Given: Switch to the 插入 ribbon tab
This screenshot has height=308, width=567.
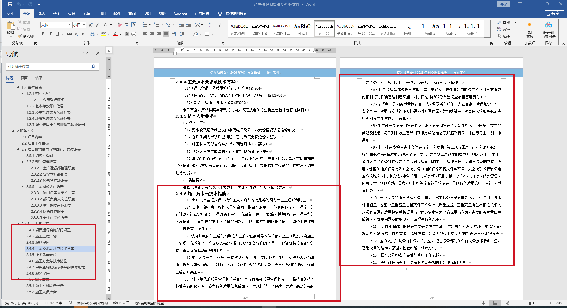Looking at the screenshot, I should (x=42, y=14).
